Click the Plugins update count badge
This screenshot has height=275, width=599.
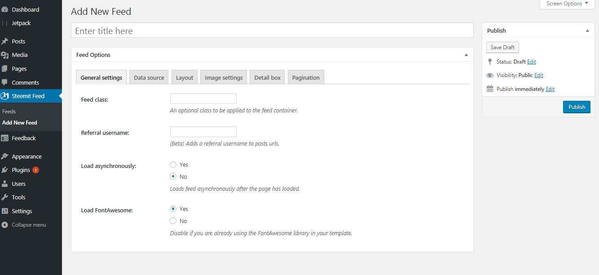click(x=35, y=170)
